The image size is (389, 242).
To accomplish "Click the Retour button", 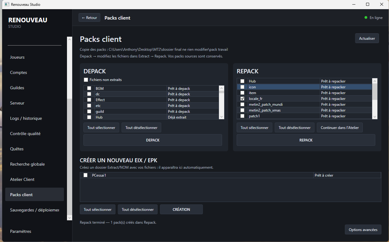I will (x=89, y=18).
